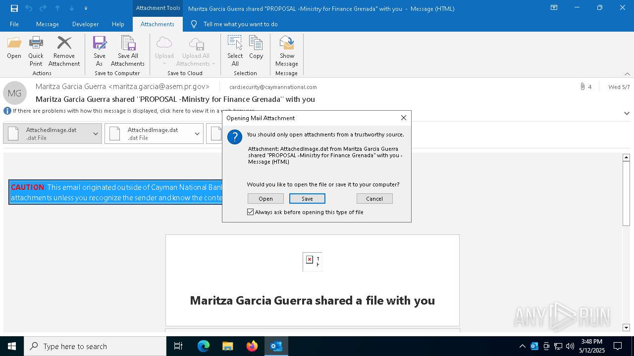634x356 pixels.
Task: Select Remove Attachment in ribbon
Action: click(x=64, y=51)
